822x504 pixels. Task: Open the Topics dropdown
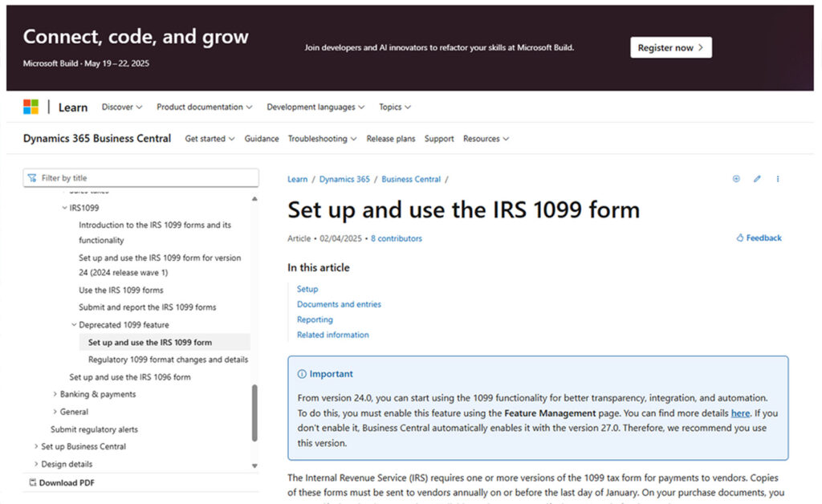(x=395, y=107)
